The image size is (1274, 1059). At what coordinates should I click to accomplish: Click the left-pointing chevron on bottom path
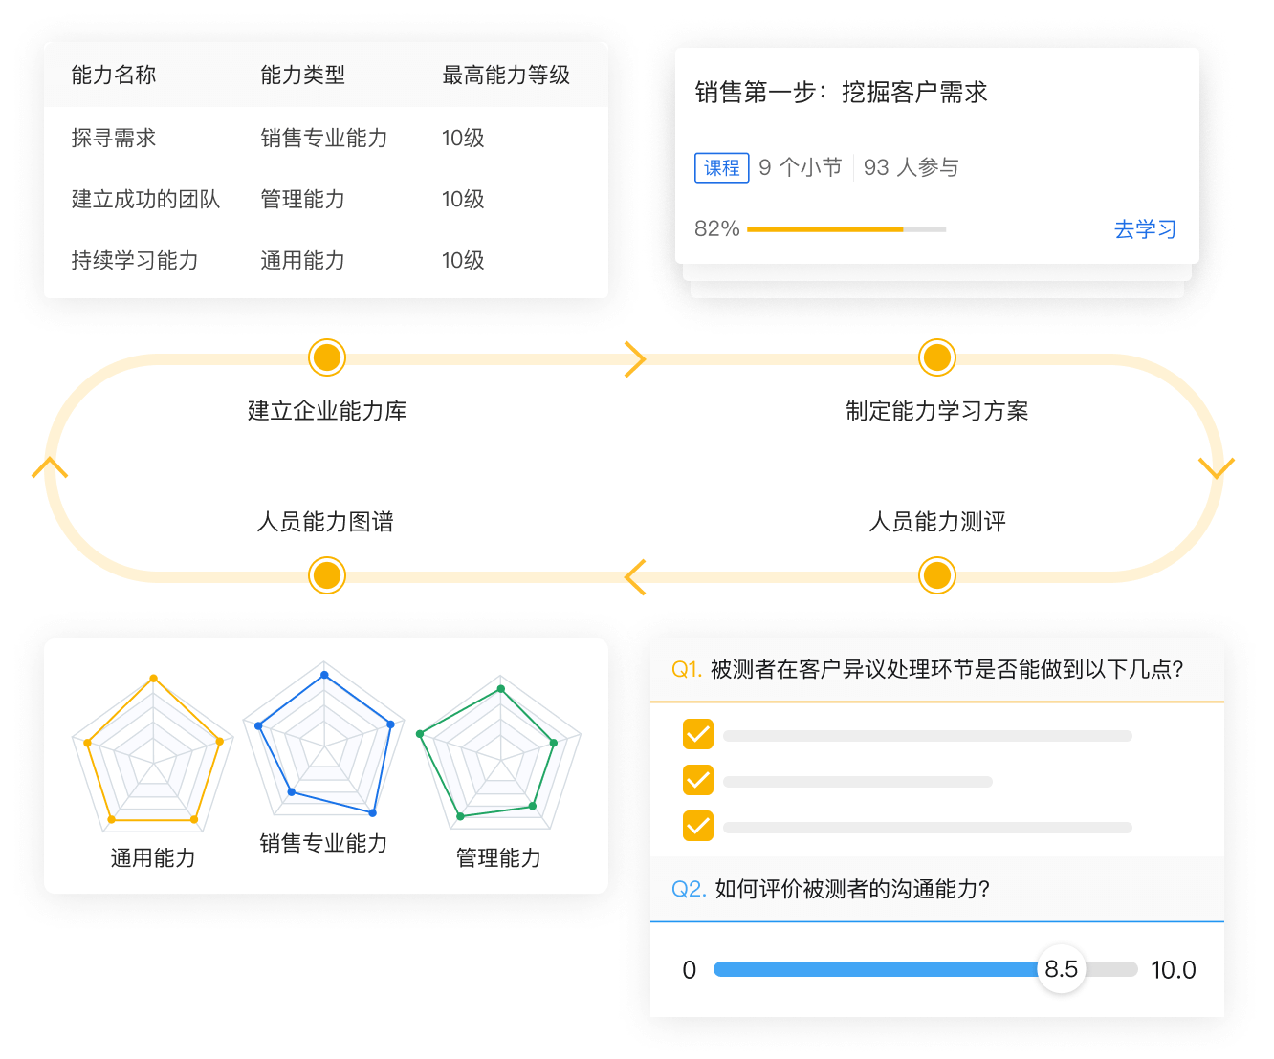click(x=635, y=577)
